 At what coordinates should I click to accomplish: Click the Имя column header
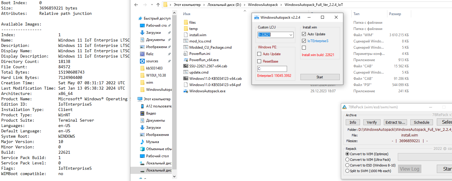click(187, 14)
